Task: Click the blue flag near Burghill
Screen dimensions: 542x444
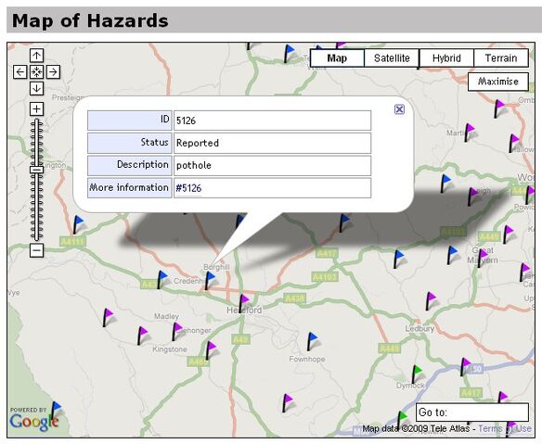Action: pos(209,280)
